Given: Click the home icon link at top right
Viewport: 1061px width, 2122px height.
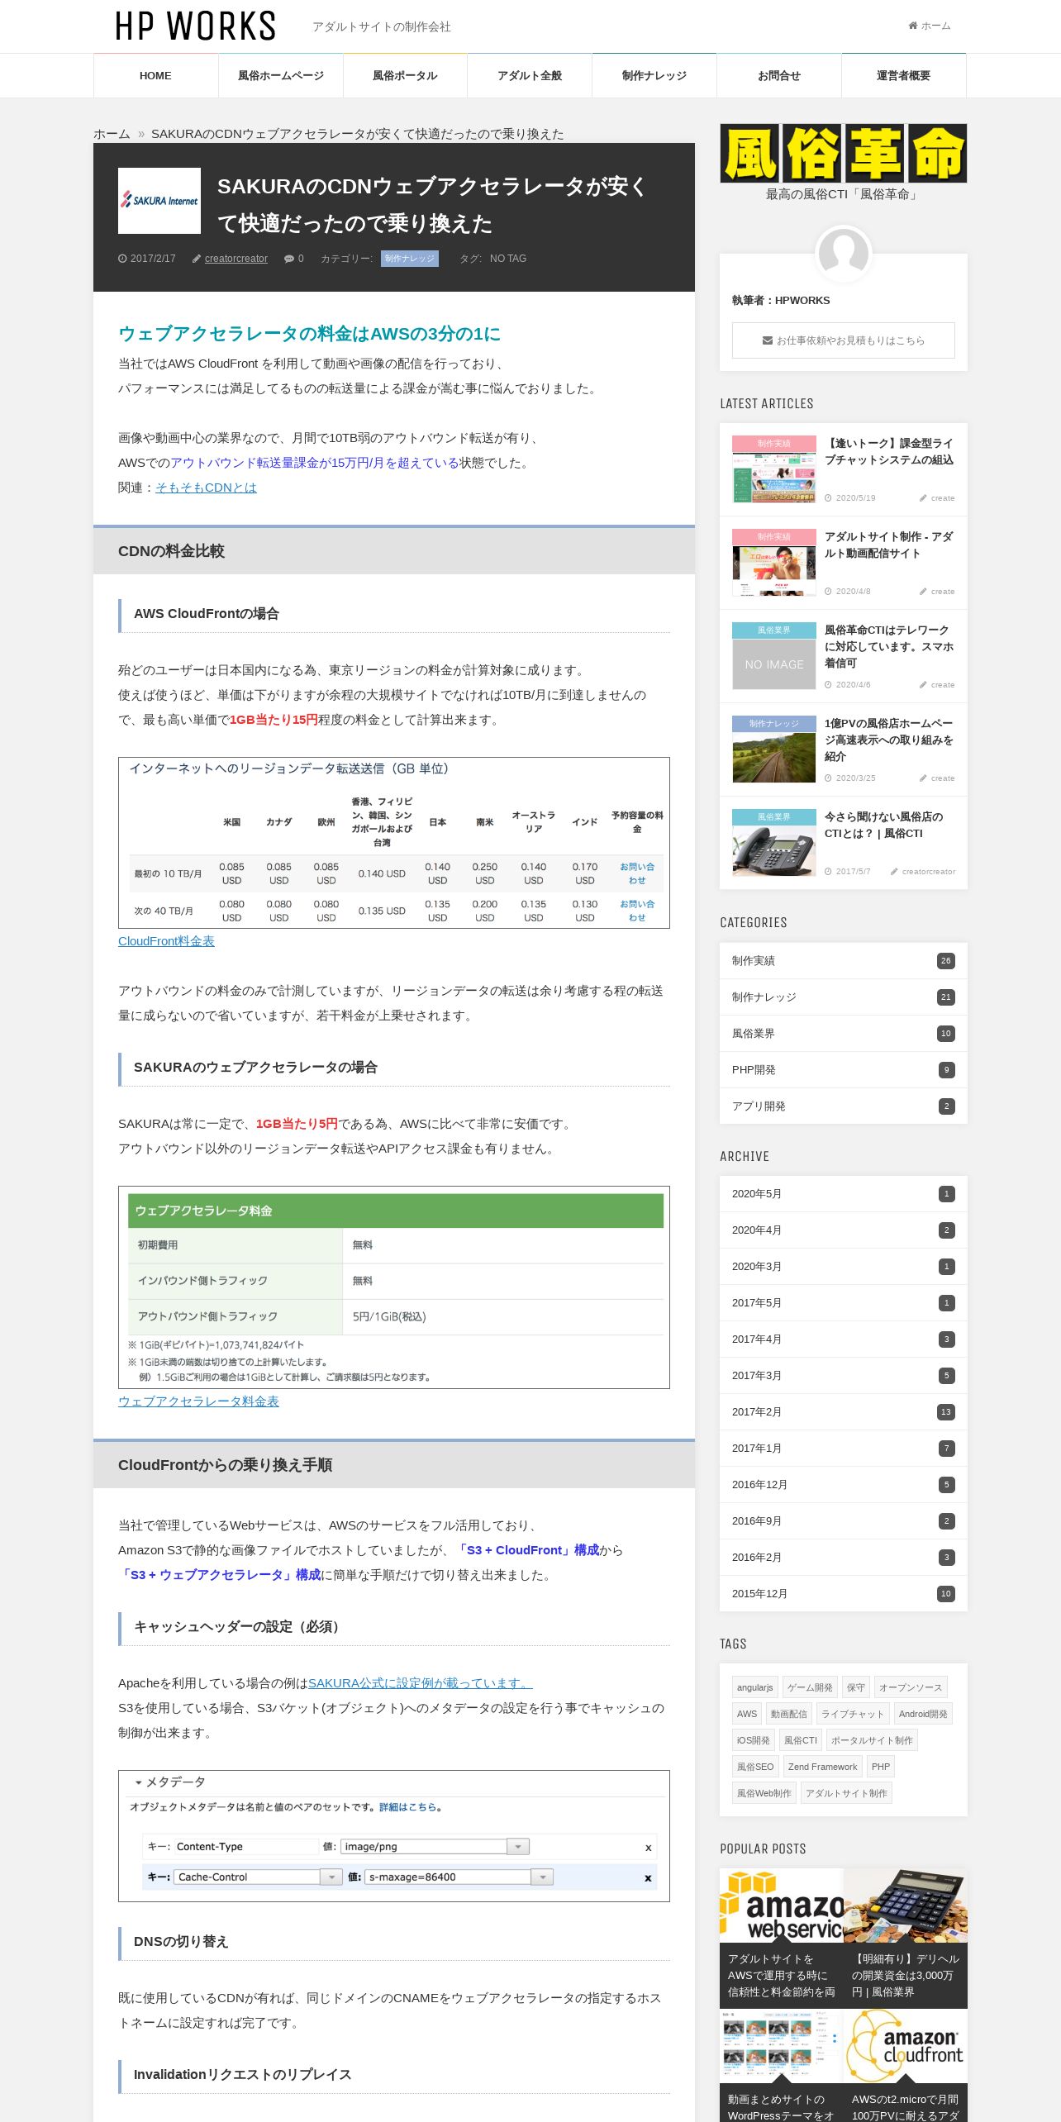Looking at the screenshot, I should pyautogui.click(x=929, y=26).
